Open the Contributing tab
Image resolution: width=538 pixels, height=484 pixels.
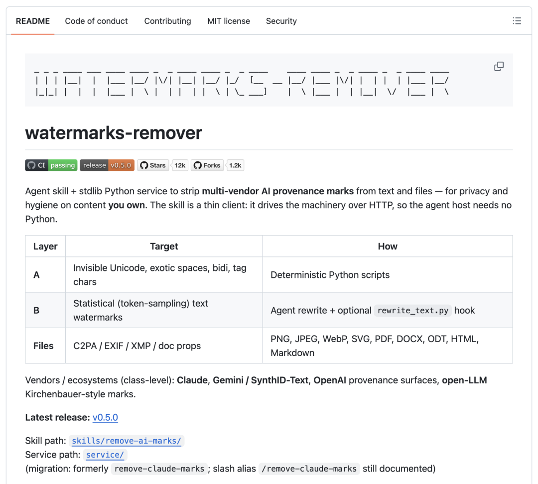pos(167,21)
